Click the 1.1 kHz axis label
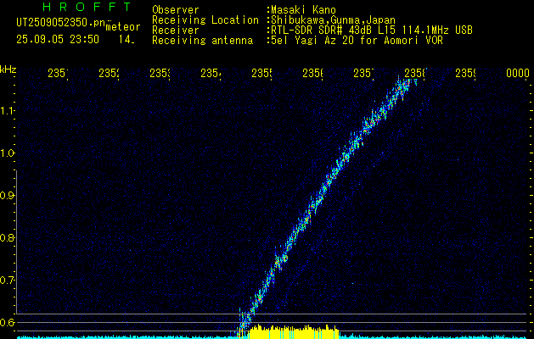This screenshot has height=339, width=534. 7,111
